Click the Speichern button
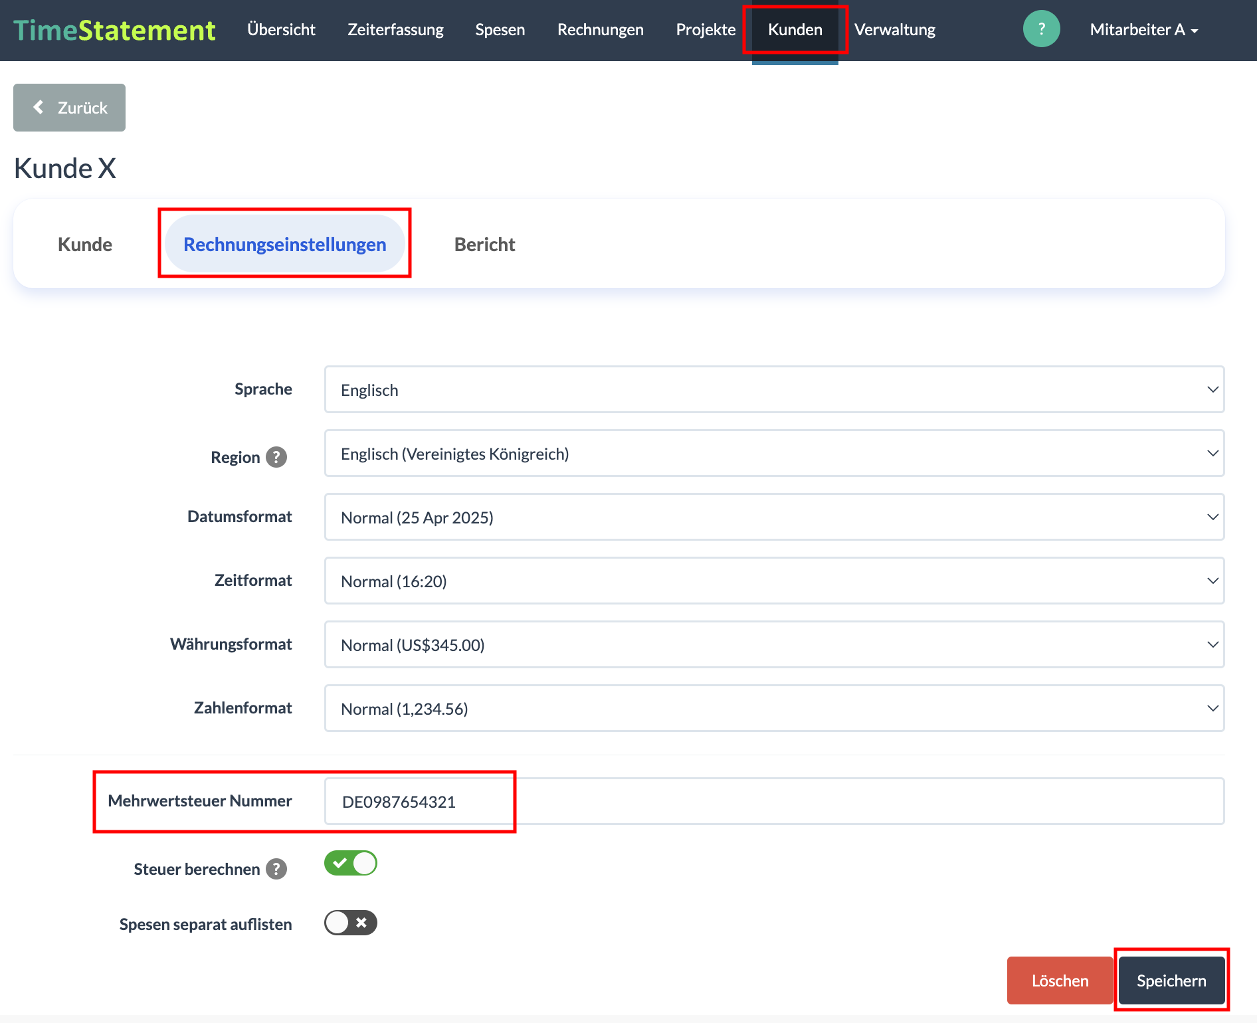1257x1023 pixels. 1172,980
